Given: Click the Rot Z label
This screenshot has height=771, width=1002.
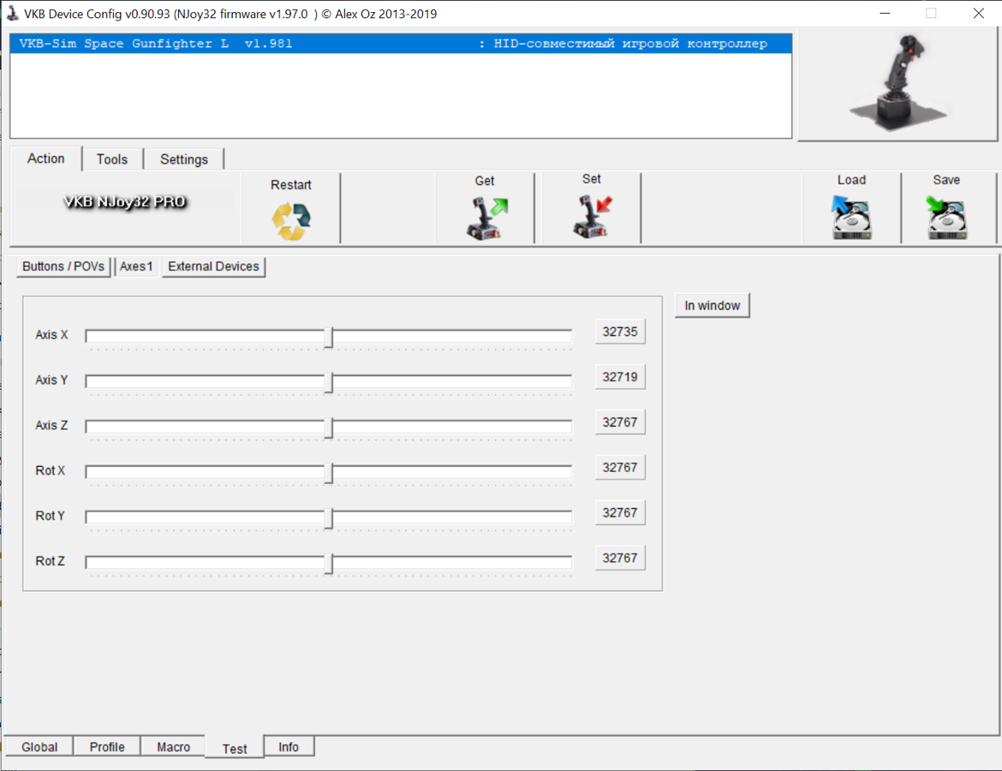Looking at the screenshot, I should tap(50, 561).
